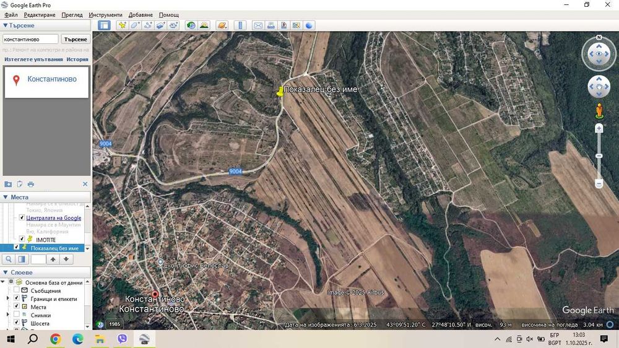The image size is (619, 348).
Task: Add a polygon from the toolbar
Action: click(x=135, y=25)
